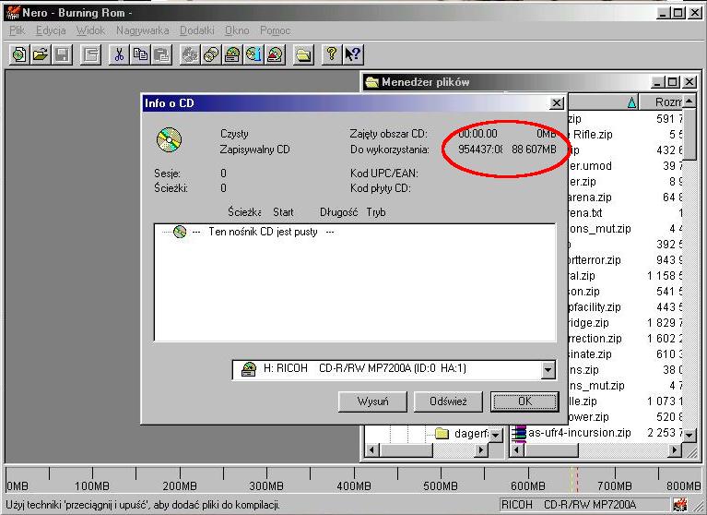Screen dimensions: 707x515
Task: Select the 'Ten nośnik CD jest pusty' row
Action: click(x=263, y=232)
